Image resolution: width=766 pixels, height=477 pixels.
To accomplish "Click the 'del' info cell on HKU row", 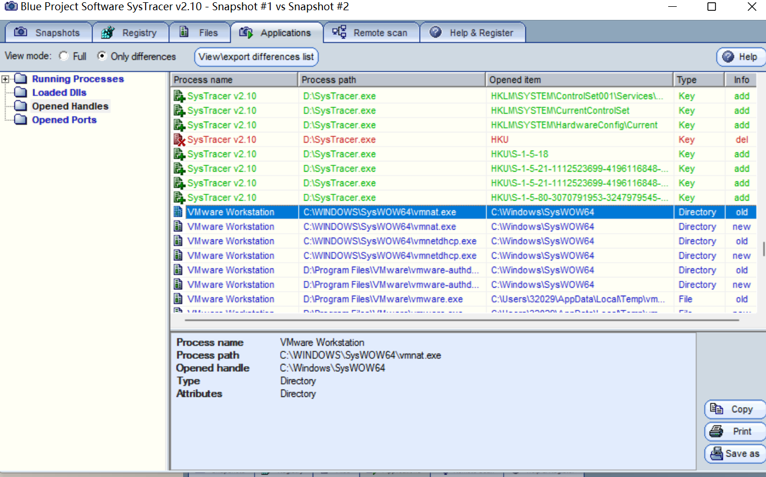I will pyautogui.click(x=742, y=140).
